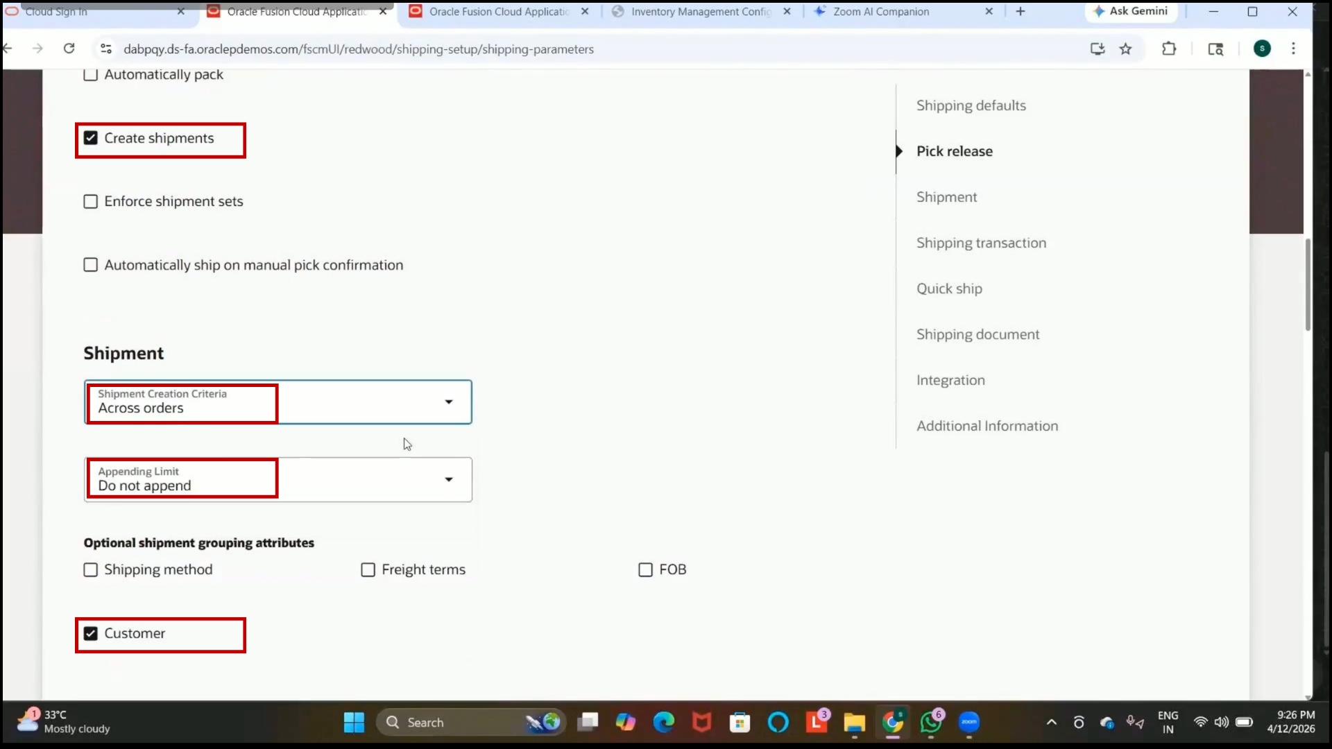
Task: Switch to Inventory Management Config tab
Action: pos(701,12)
